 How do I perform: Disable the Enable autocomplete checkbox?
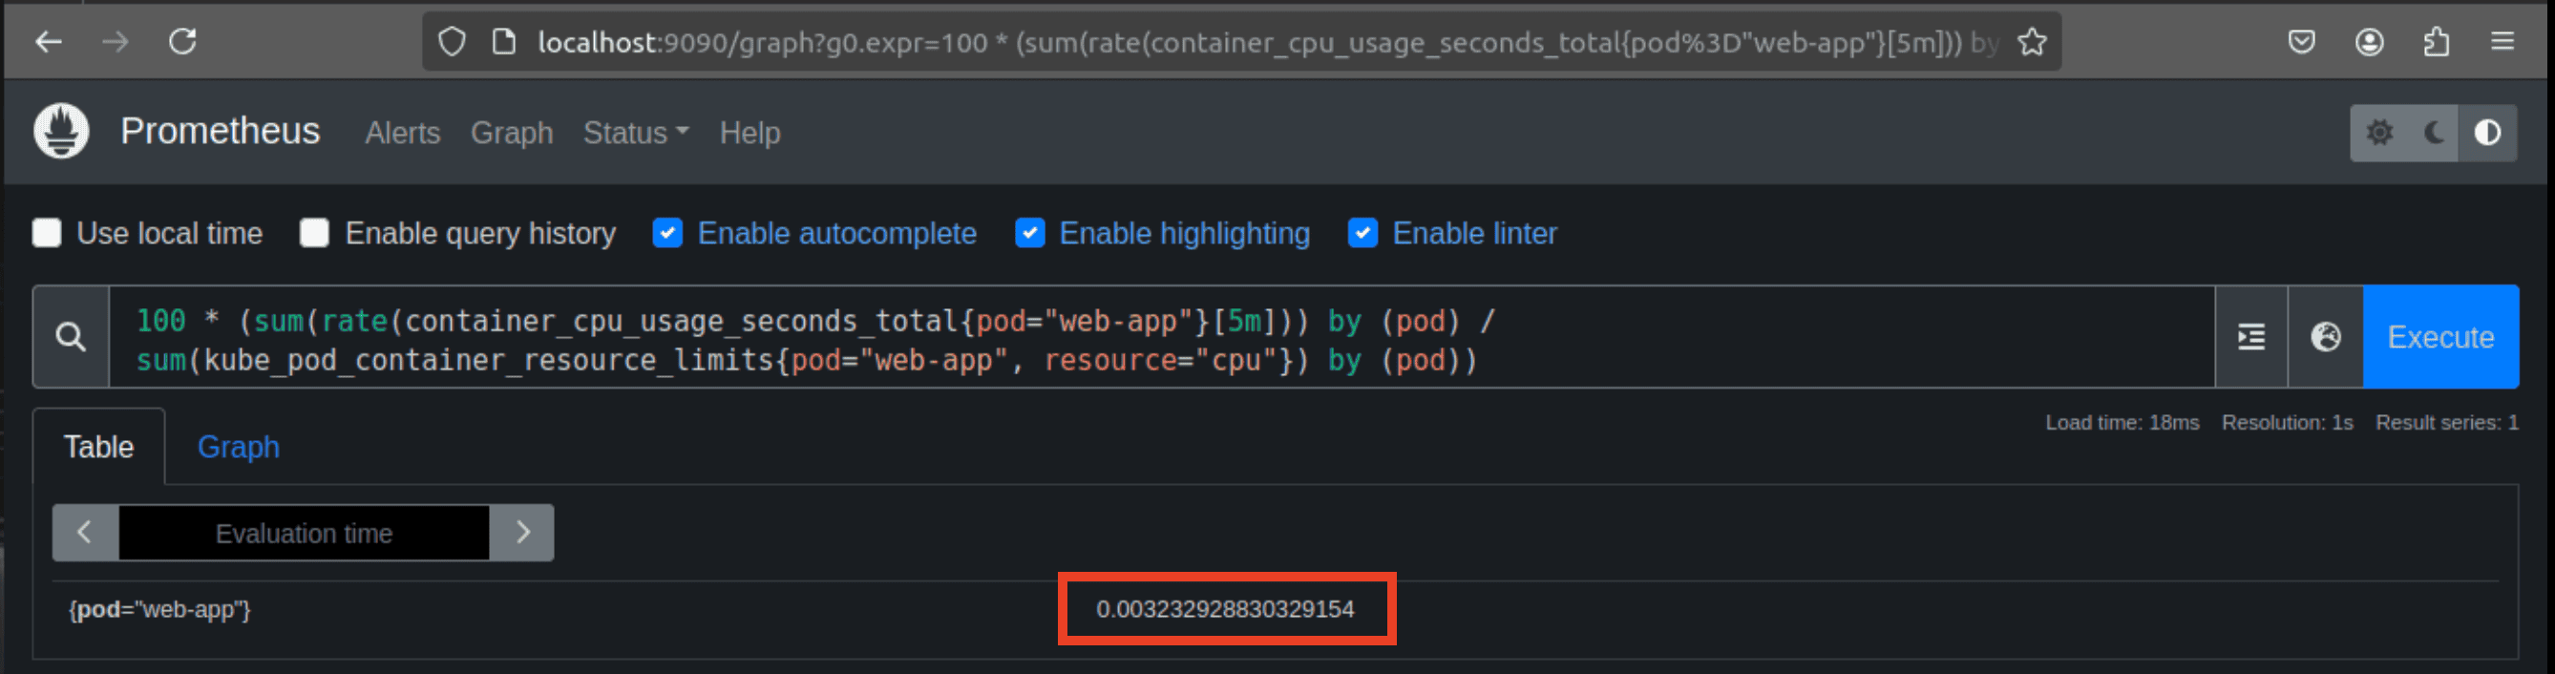pos(667,233)
